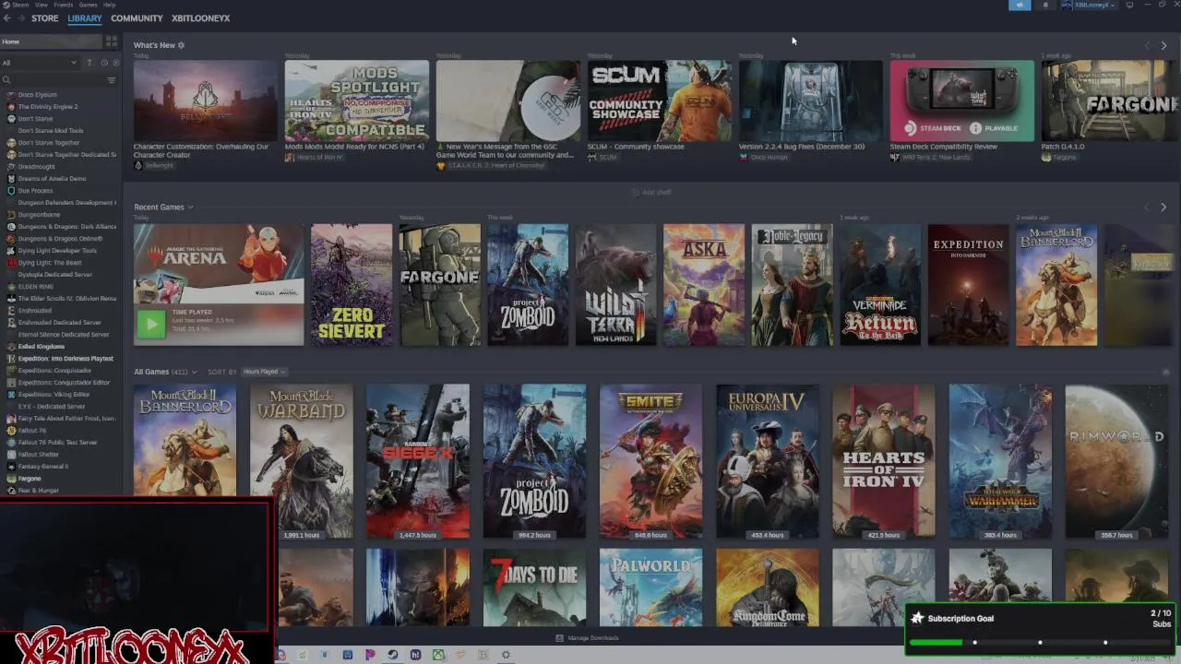This screenshot has height=664, width=1181.
Task: Expand the All games filter dropdown
Action: pyautogui.click(x=40, y=63)
